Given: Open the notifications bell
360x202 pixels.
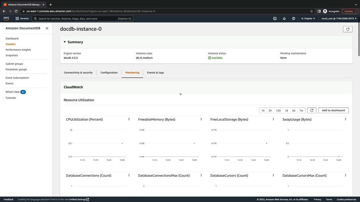Looking at the screenshot, I should pyautogui.click(x=284, y=19).
